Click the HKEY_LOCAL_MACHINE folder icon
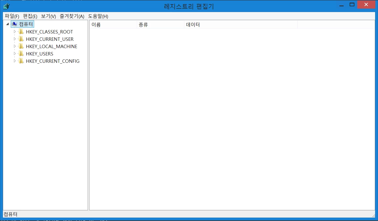Viewport: 378px width, 221px height. pyautogui.click(x=21, y=46)
